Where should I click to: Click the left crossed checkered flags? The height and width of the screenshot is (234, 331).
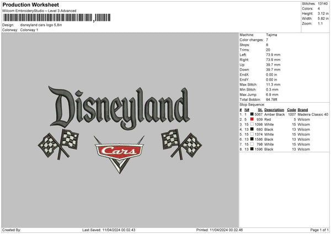[x=58, y=144]
